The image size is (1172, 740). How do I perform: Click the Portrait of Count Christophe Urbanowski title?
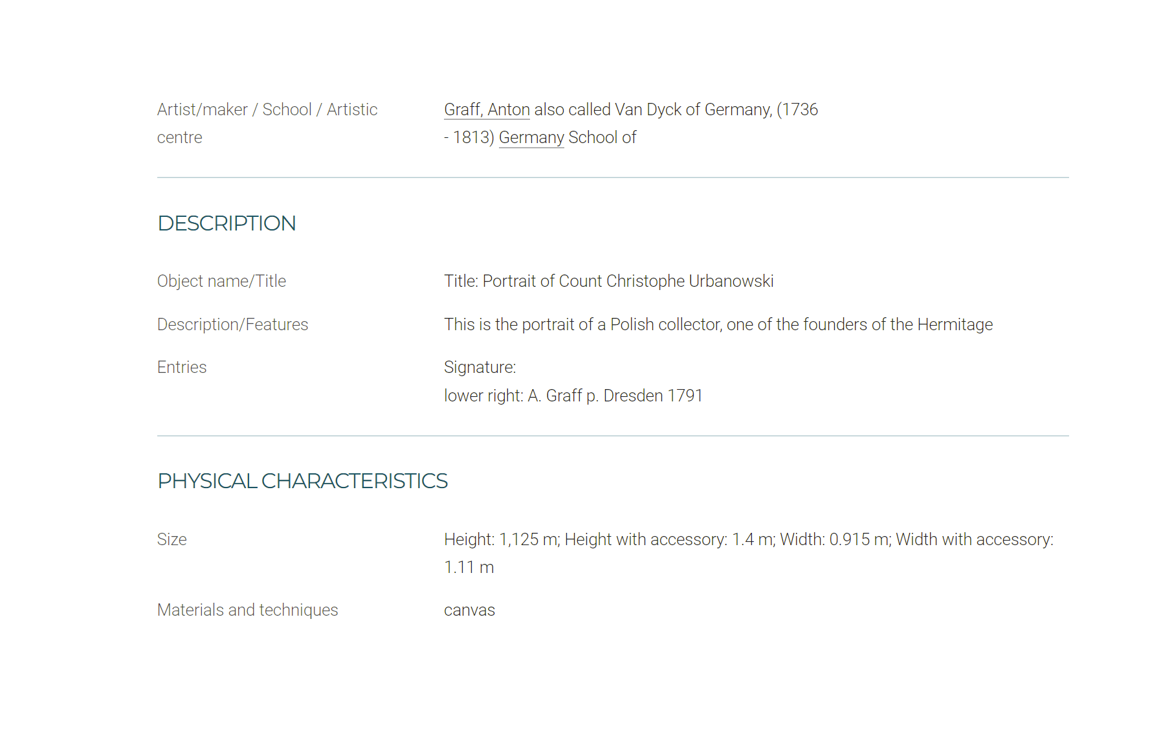point(628,281)
